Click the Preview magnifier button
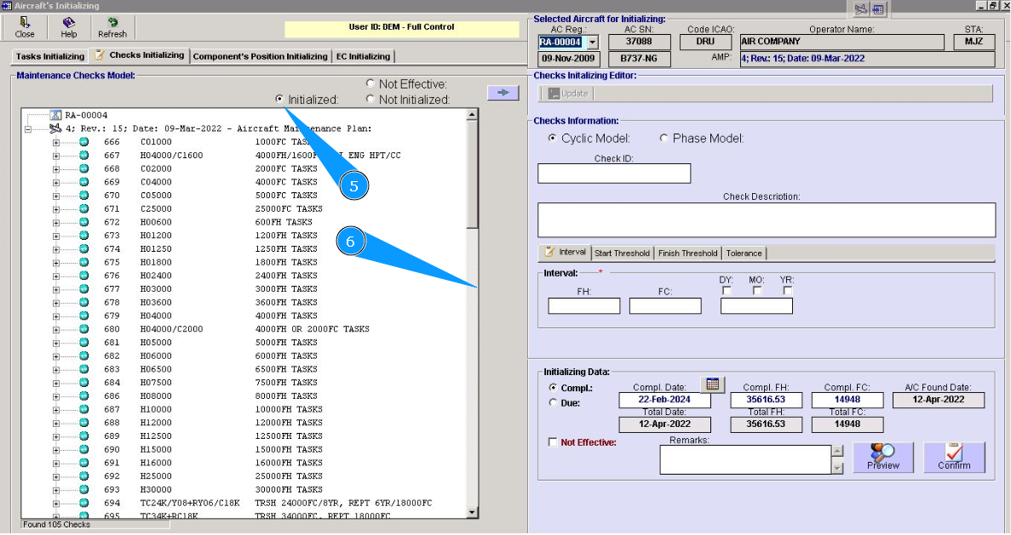Screen dimensions: 1011x535 click(882, 458)
